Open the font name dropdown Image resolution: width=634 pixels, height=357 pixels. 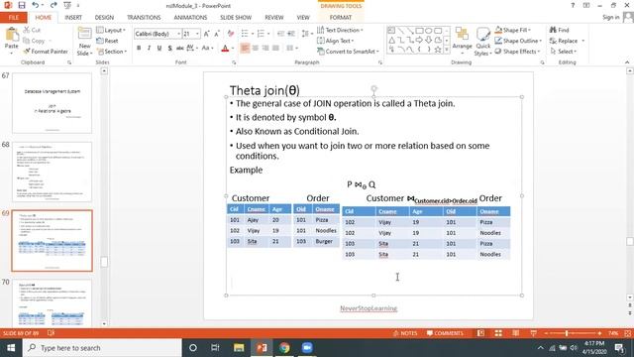(178, 34)
